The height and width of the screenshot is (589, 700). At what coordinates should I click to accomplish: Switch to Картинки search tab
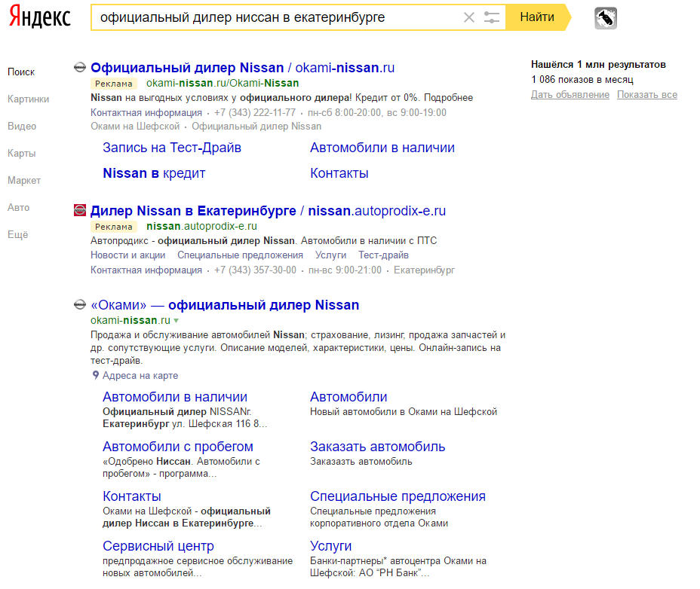coord(28,99)
